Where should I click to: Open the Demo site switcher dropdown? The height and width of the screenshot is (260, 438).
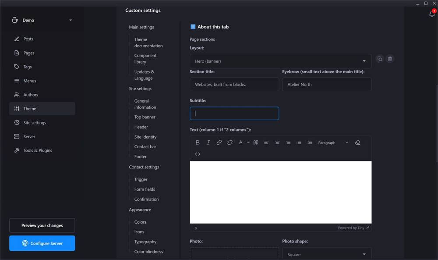pyautogui.click(x=42, y=20)
